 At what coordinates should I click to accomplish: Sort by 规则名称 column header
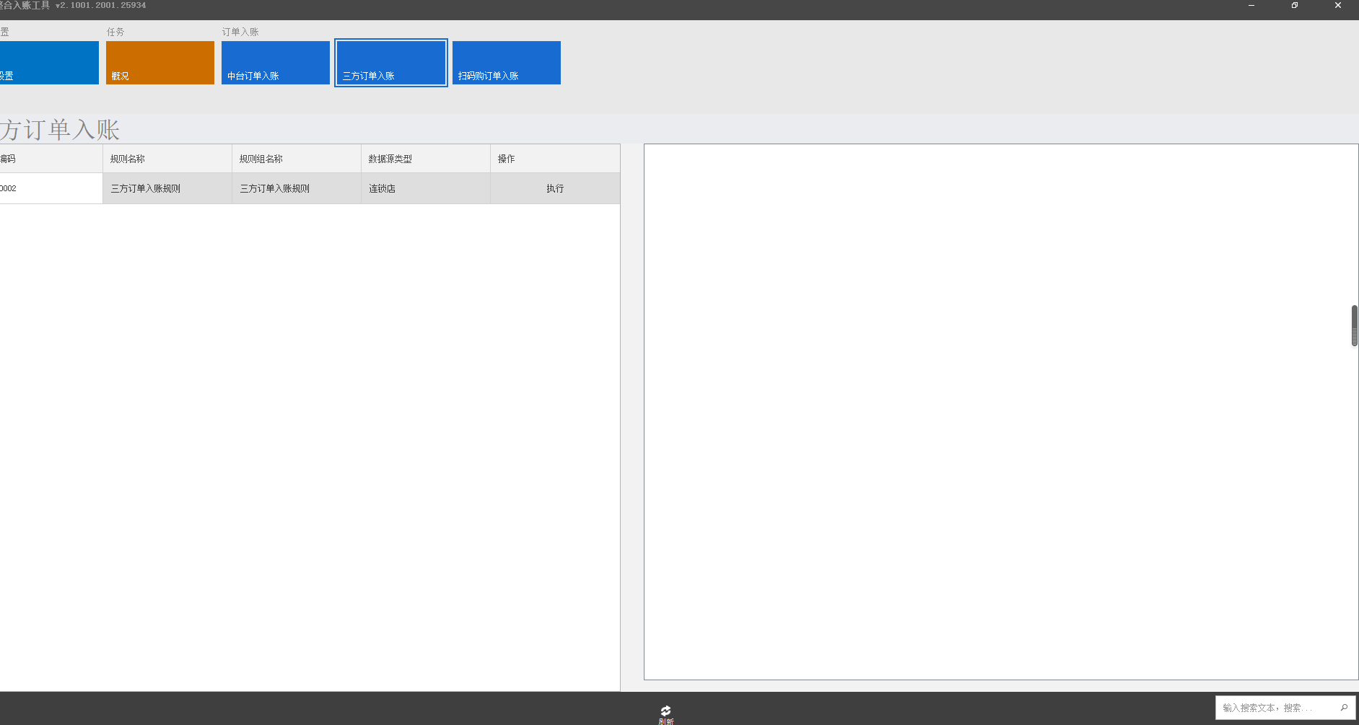[x=167, y=159]
